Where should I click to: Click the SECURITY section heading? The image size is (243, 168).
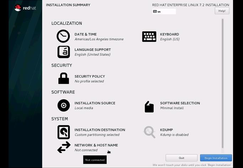click(62, 65)
